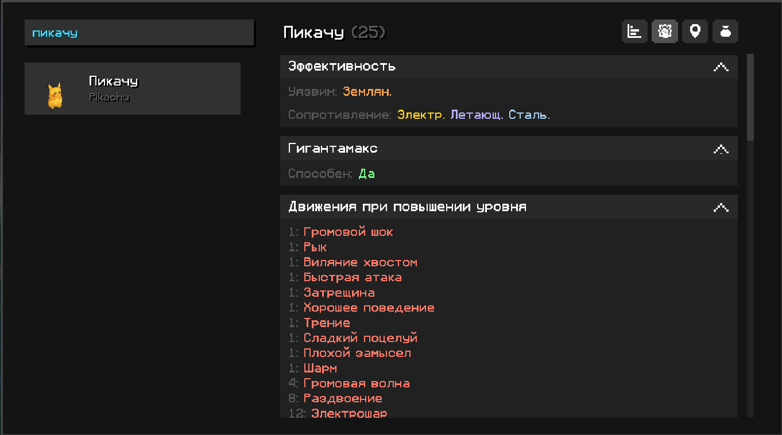Click the Электр. resistance type
The image size is (782, 435).
[421, 115]
